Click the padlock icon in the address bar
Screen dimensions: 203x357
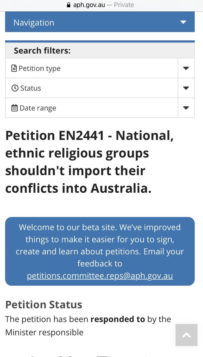(68, 5)
